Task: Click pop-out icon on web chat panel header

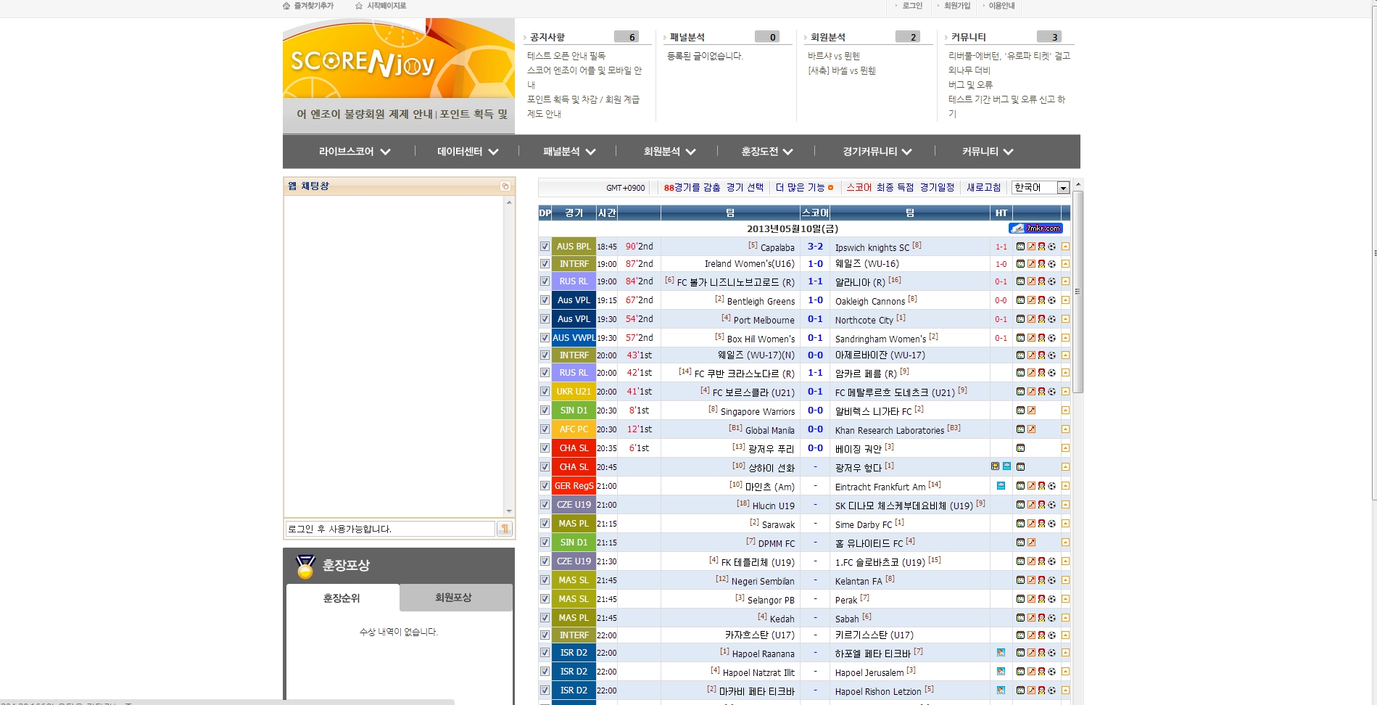Action: tap(505, 186)
